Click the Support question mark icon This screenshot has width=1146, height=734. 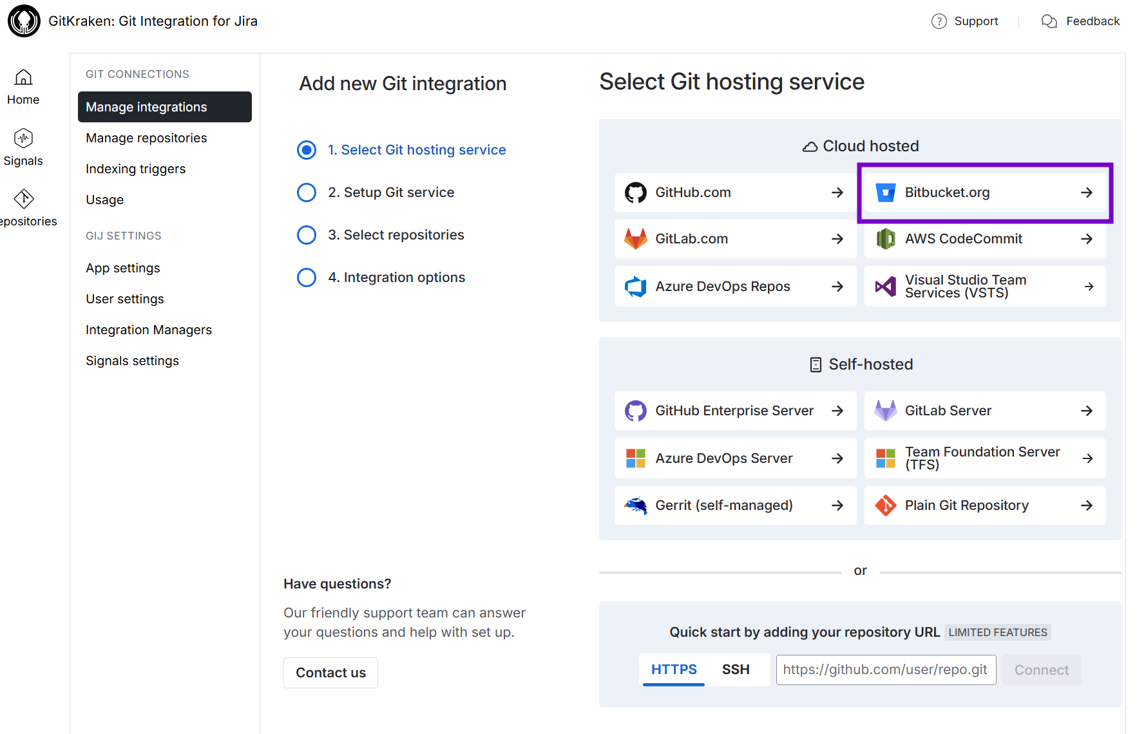pyautogui.click(x=939, y=21)
